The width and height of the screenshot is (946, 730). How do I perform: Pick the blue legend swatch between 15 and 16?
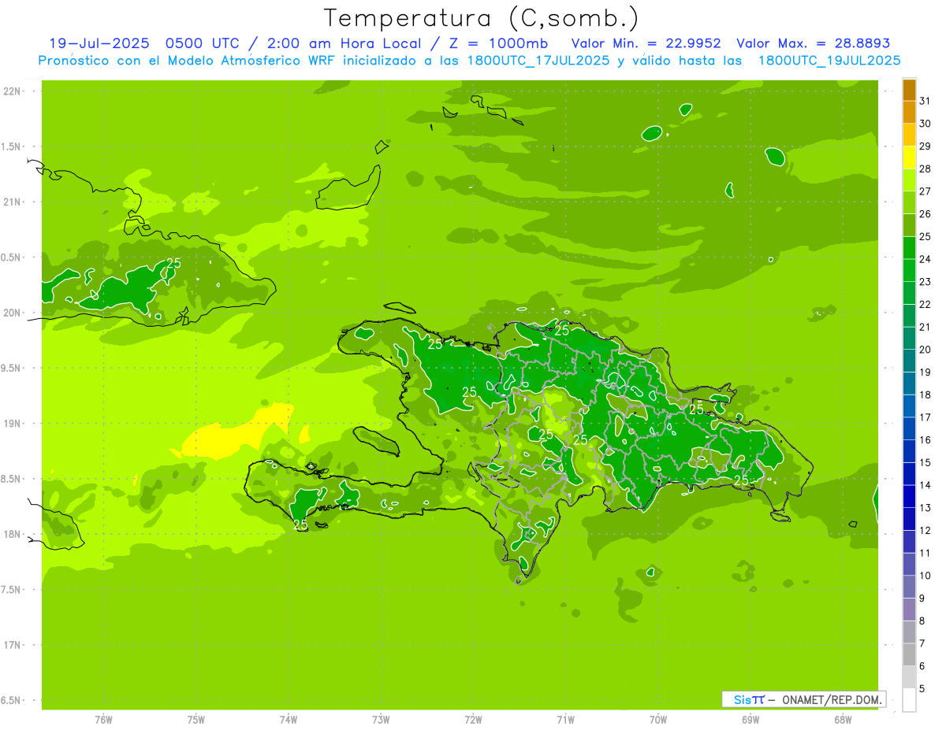[x=909, y=451]
